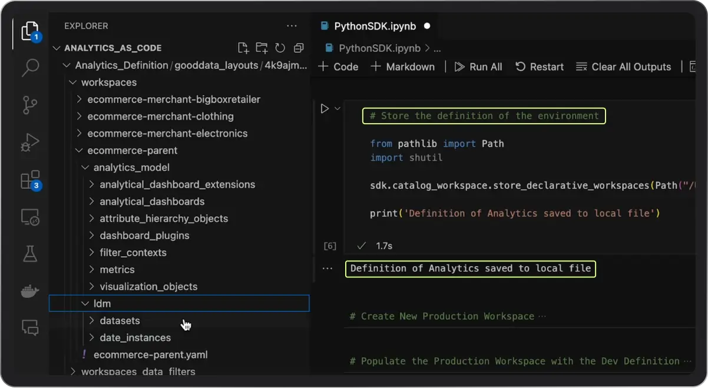Click Clear All Outputs button
The height and width of the screenshot is (388, 708).
[624, 67]
